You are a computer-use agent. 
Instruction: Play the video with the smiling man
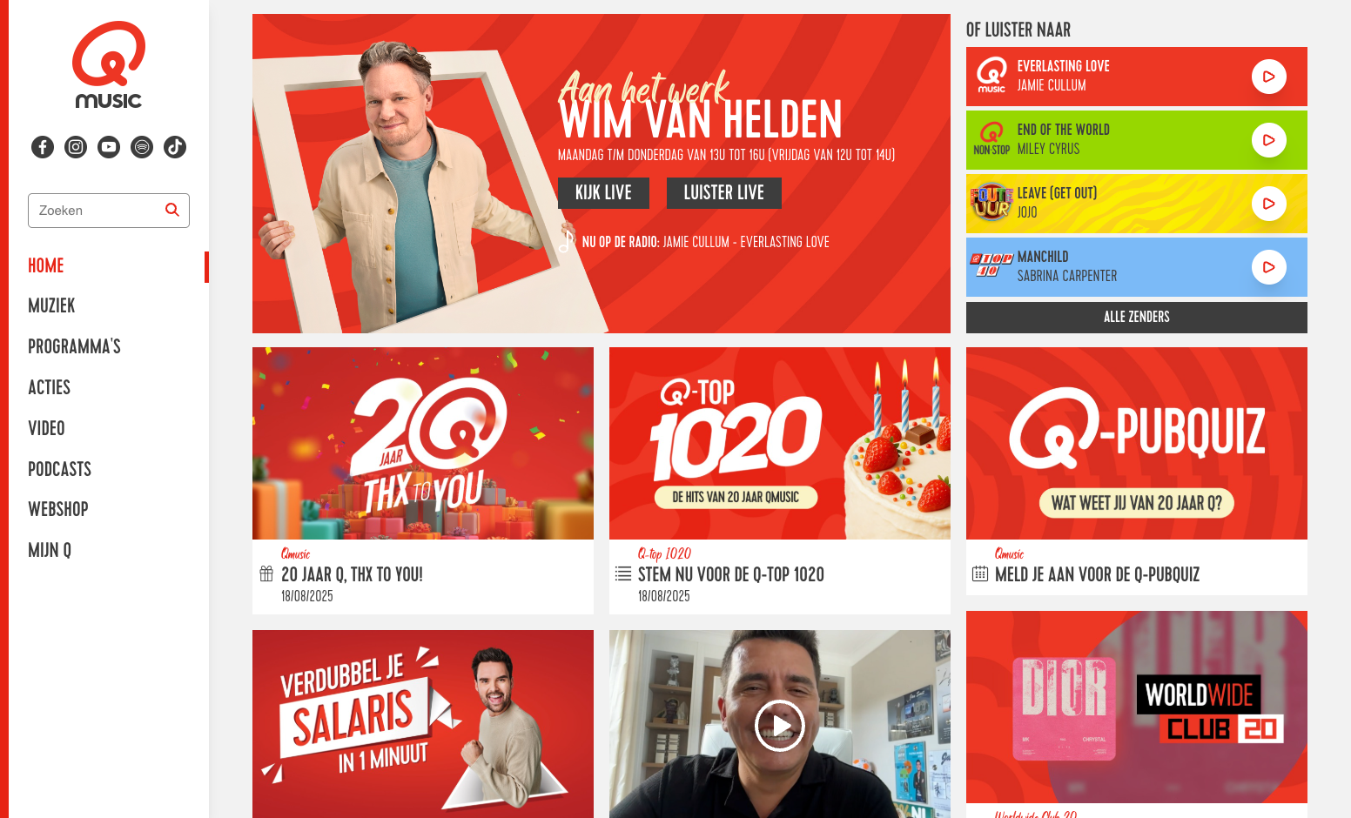(x=779, y=726)
